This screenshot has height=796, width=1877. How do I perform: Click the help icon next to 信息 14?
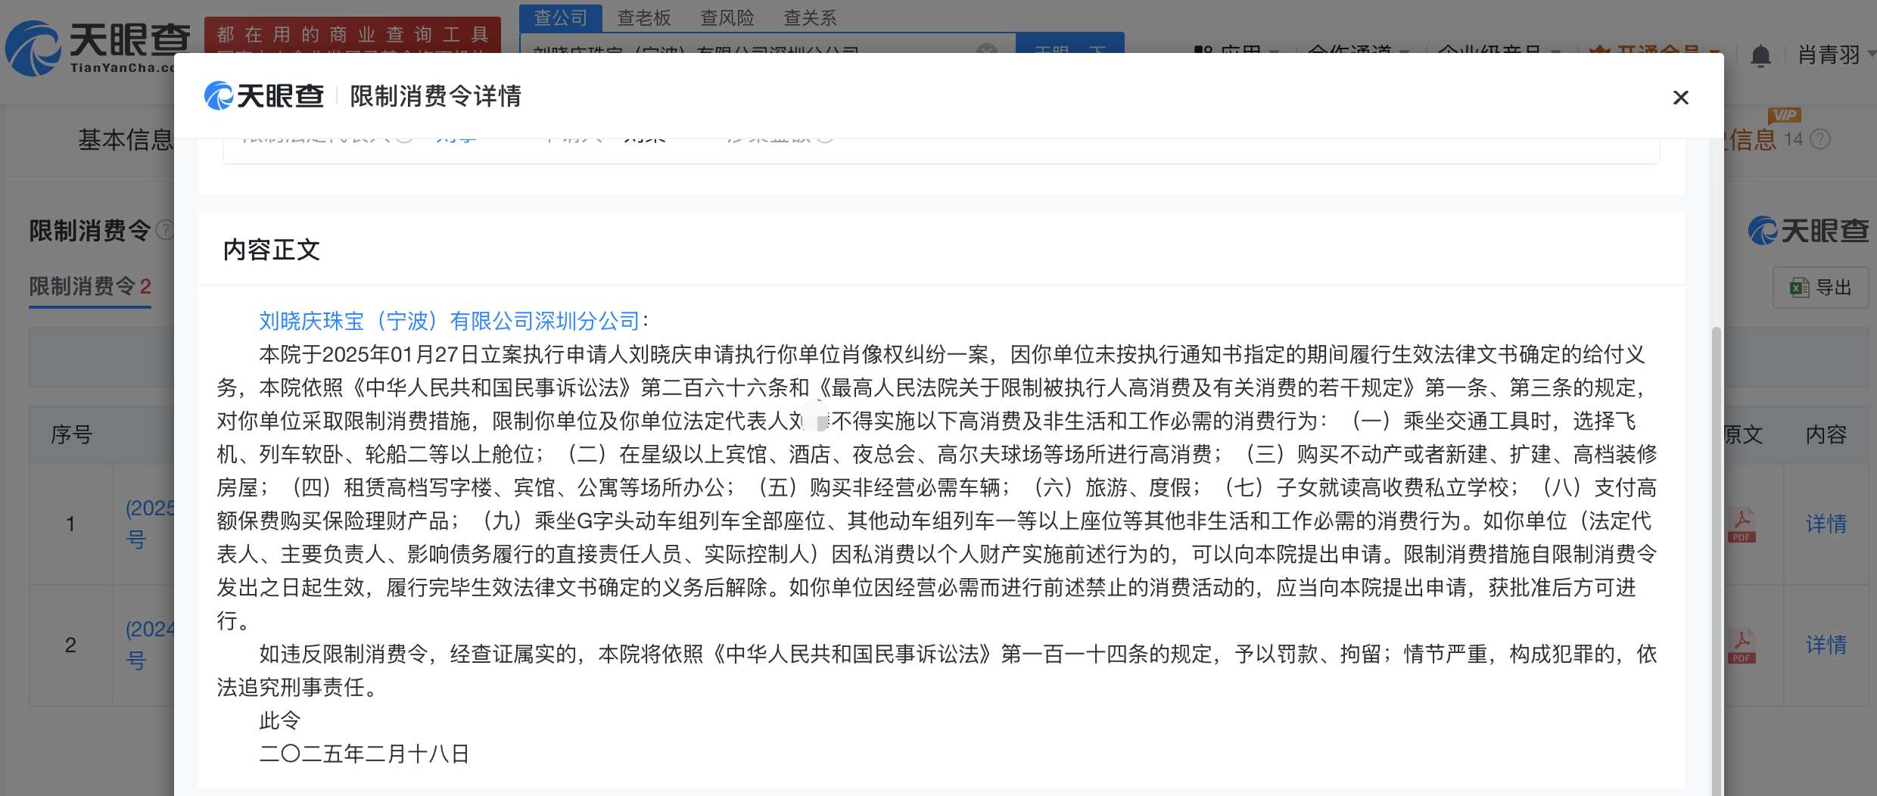coord(1820,139)
